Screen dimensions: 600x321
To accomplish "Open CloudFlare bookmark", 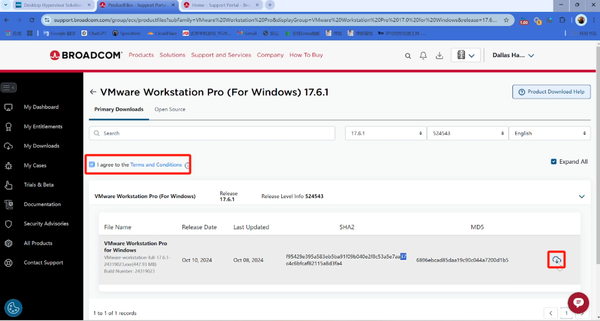I will click(162, 33).
